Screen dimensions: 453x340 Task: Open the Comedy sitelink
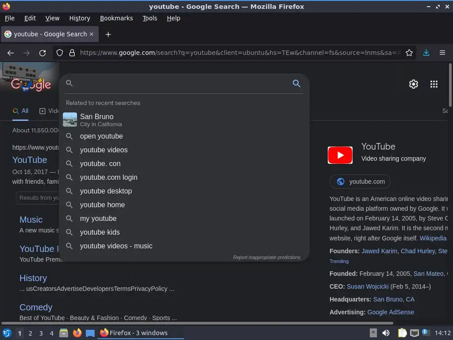pyautogui.click(x=36, y=307)
